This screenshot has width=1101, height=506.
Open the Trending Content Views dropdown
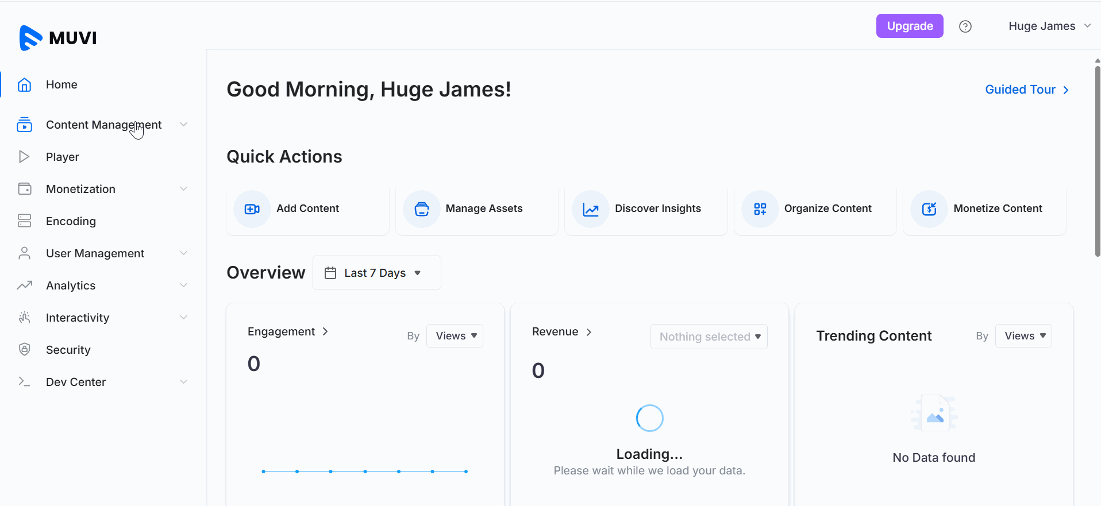(1023, 336)
